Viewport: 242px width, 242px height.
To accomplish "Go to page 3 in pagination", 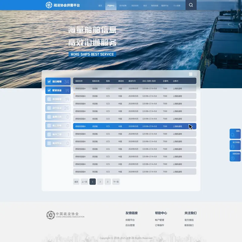I will point(108,182).
